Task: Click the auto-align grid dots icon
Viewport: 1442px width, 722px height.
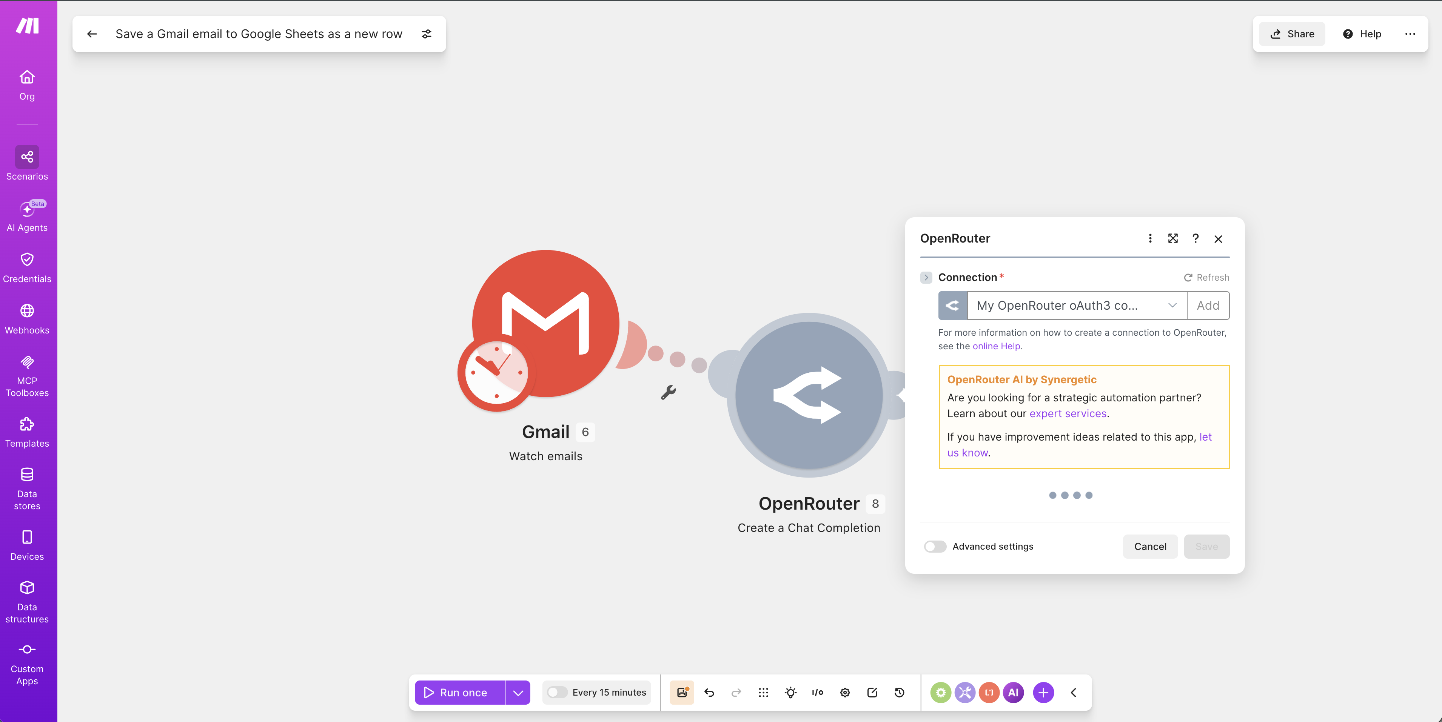Action: (763, 692)
